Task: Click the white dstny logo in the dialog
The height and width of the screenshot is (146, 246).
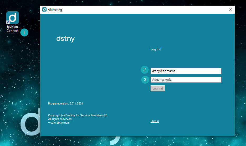Action: tap(66, 39)
